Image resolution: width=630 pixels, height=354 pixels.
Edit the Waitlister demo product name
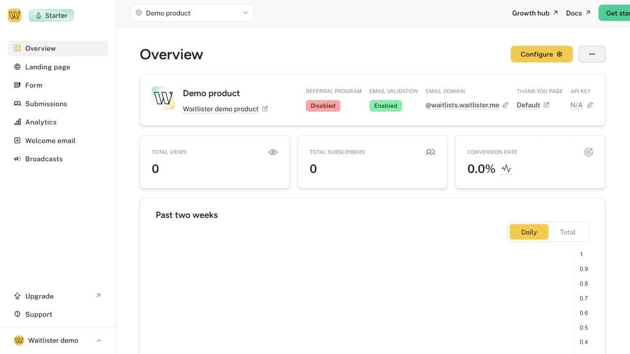coord(265,109)
